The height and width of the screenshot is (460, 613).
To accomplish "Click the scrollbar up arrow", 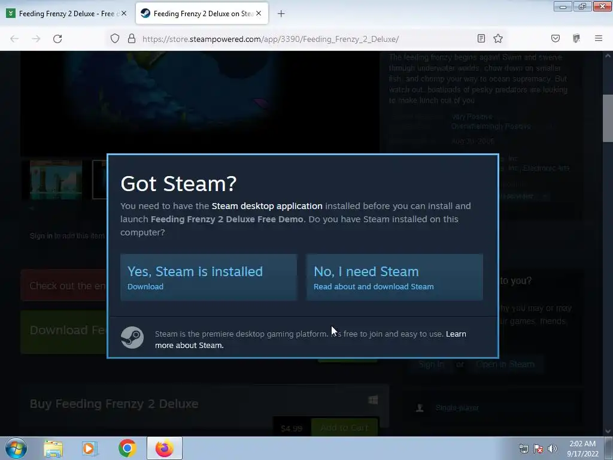I will [x=608, y=56].
